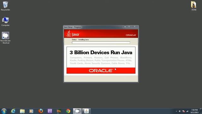
Task: Click the red ORACLE banner
Action: 101,71
